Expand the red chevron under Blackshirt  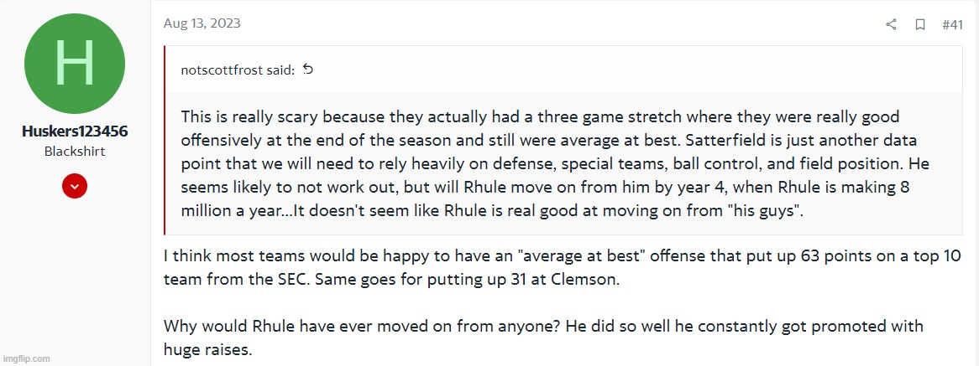(75, 188)
